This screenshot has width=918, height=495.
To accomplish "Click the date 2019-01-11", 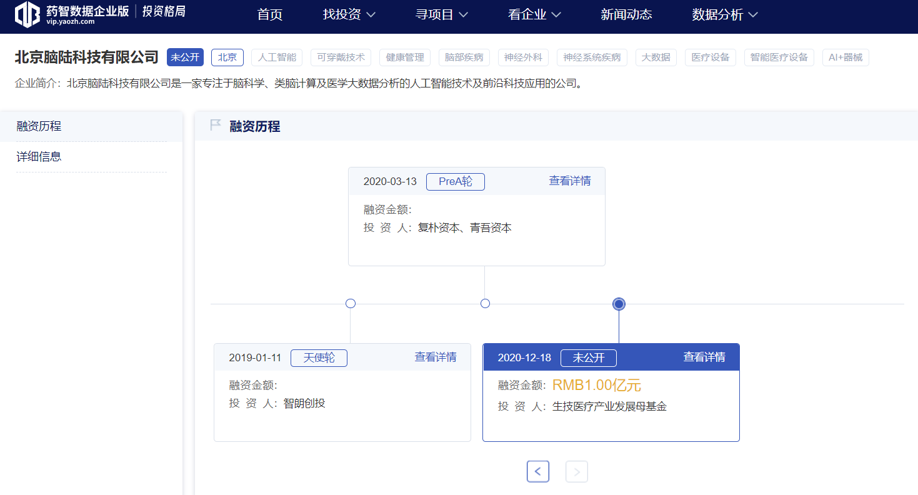I will click(255, 358).
